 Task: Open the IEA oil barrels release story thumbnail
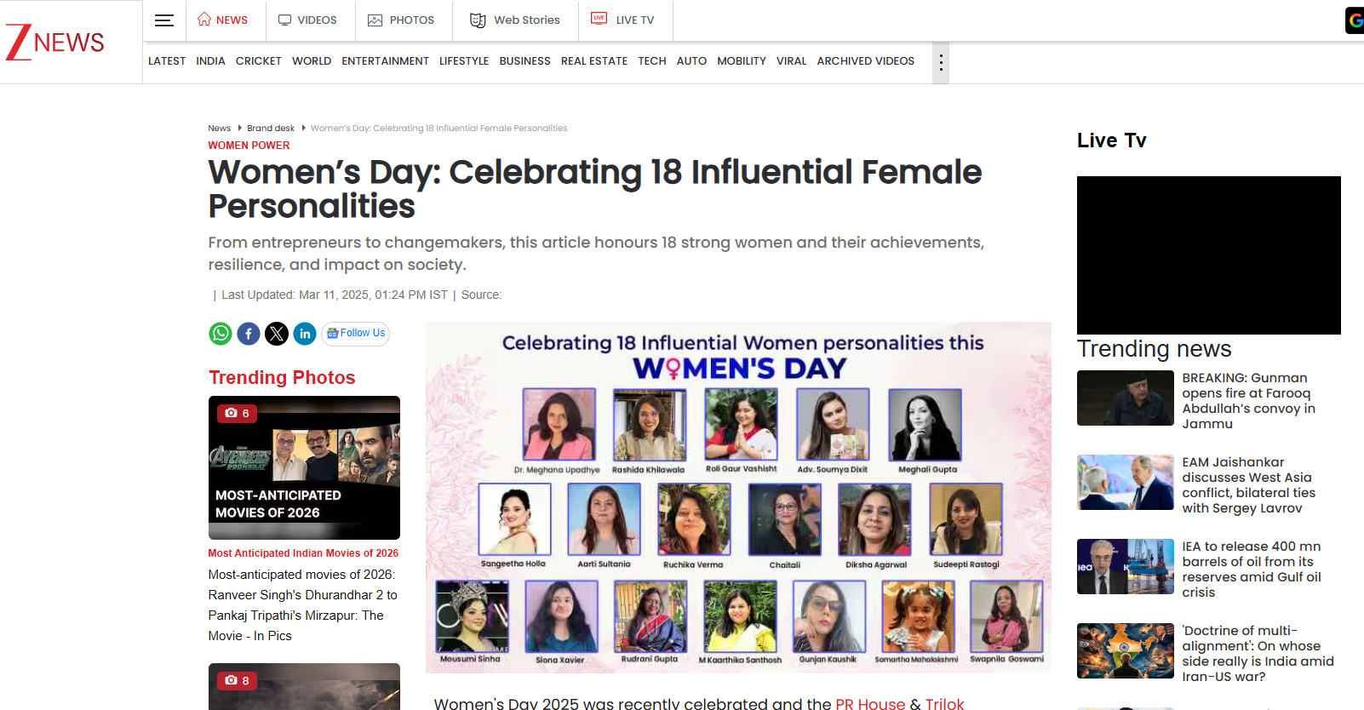pos(1125,566)
